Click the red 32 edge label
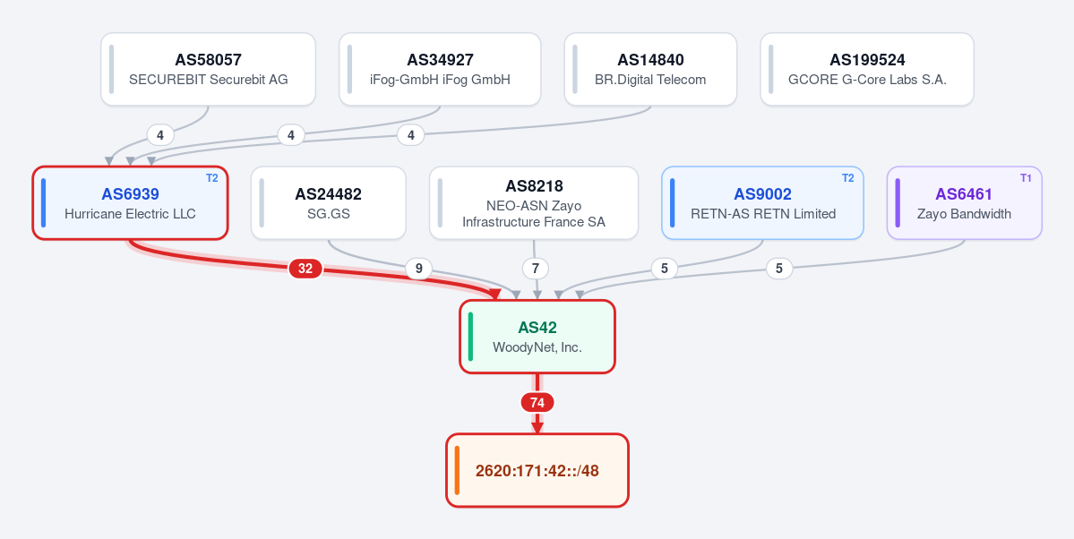Viewport: 1074px width, 539px height. tap(305, 269)
